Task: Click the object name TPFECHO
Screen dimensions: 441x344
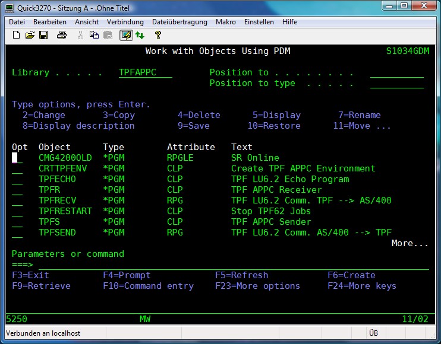Action: point(57,179)
